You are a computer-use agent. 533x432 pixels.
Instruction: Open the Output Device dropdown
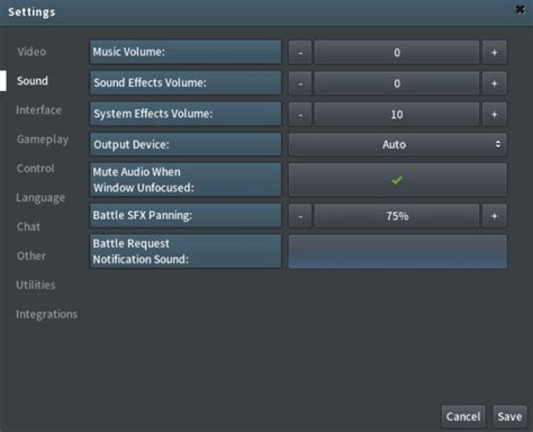[x=397, y=144]
